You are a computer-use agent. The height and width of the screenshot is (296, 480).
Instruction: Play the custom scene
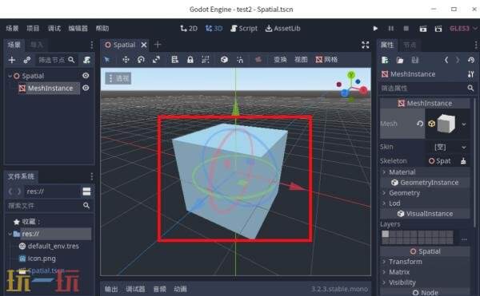pos(438,29)
